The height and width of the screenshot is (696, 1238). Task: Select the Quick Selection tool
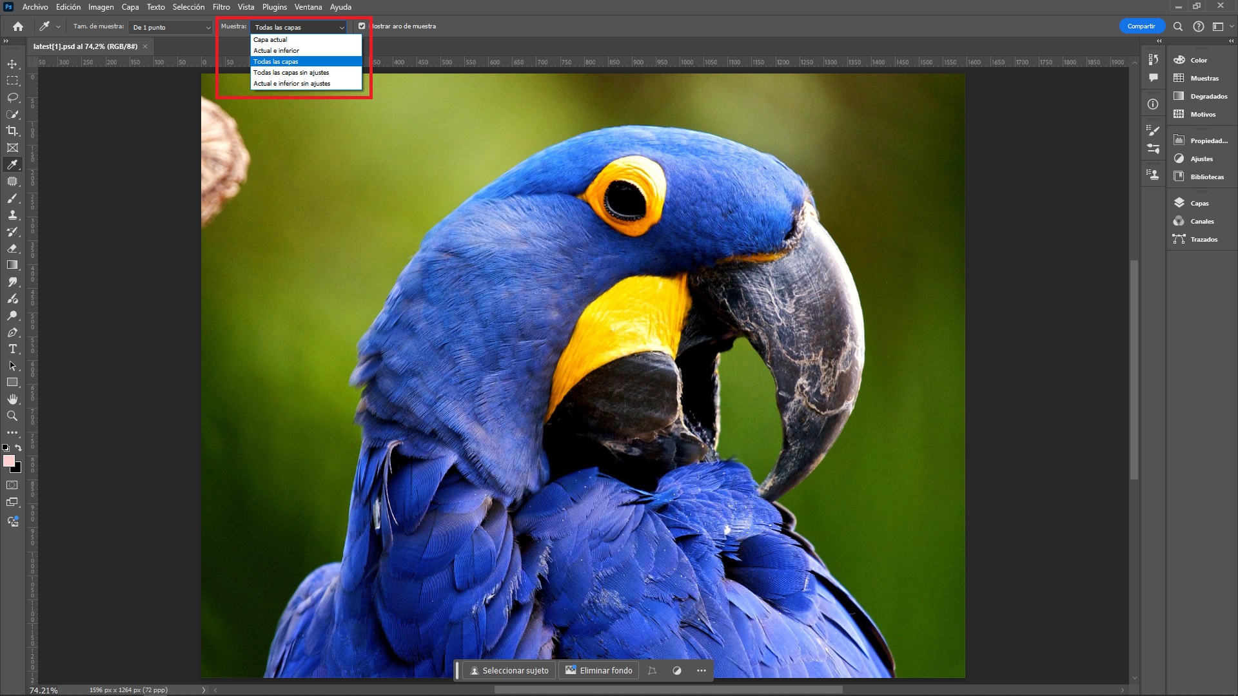click(12, 114)
